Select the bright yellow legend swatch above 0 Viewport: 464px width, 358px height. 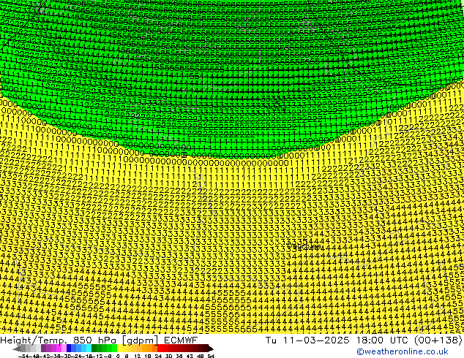click(x=119, y=348)
